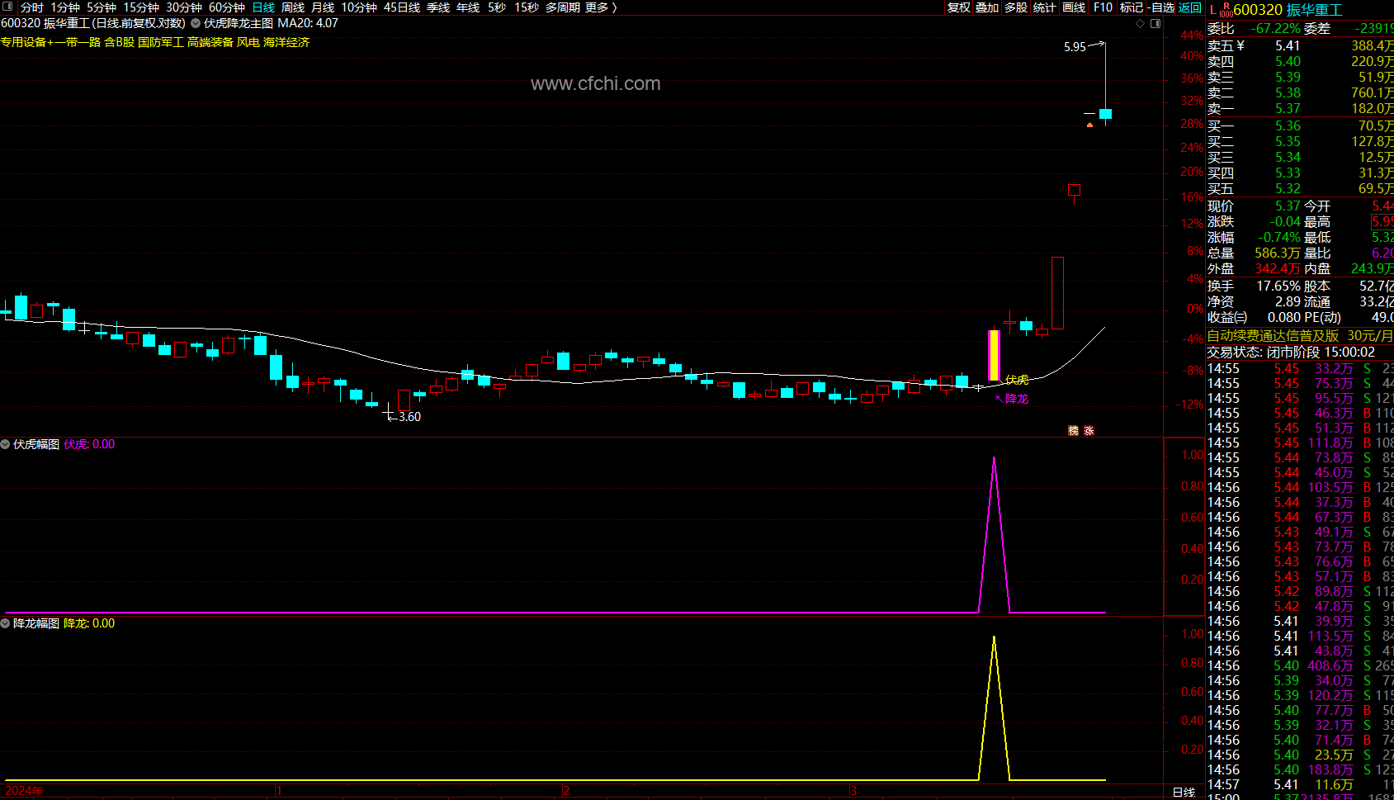Toggle 叠加 overlay in the toolbar
Image resolution: width=1394 pixels, height=800 pixels.
tap(986, 7)
